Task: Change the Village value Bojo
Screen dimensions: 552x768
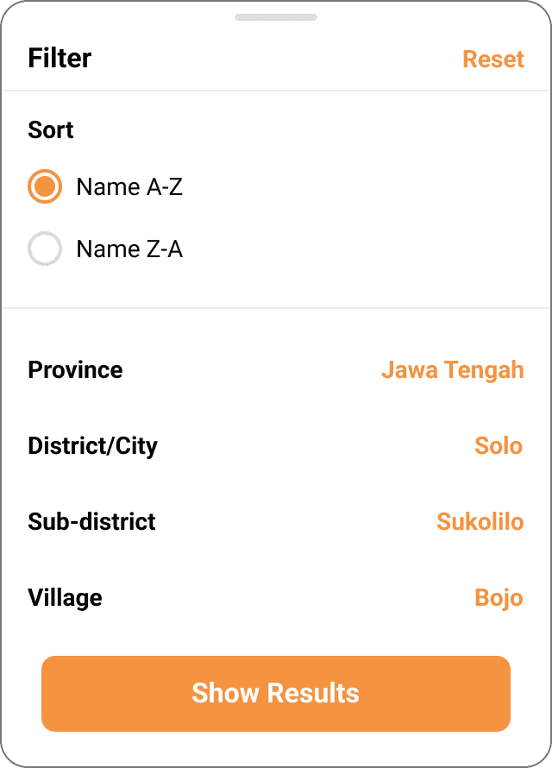Action: 499,598
